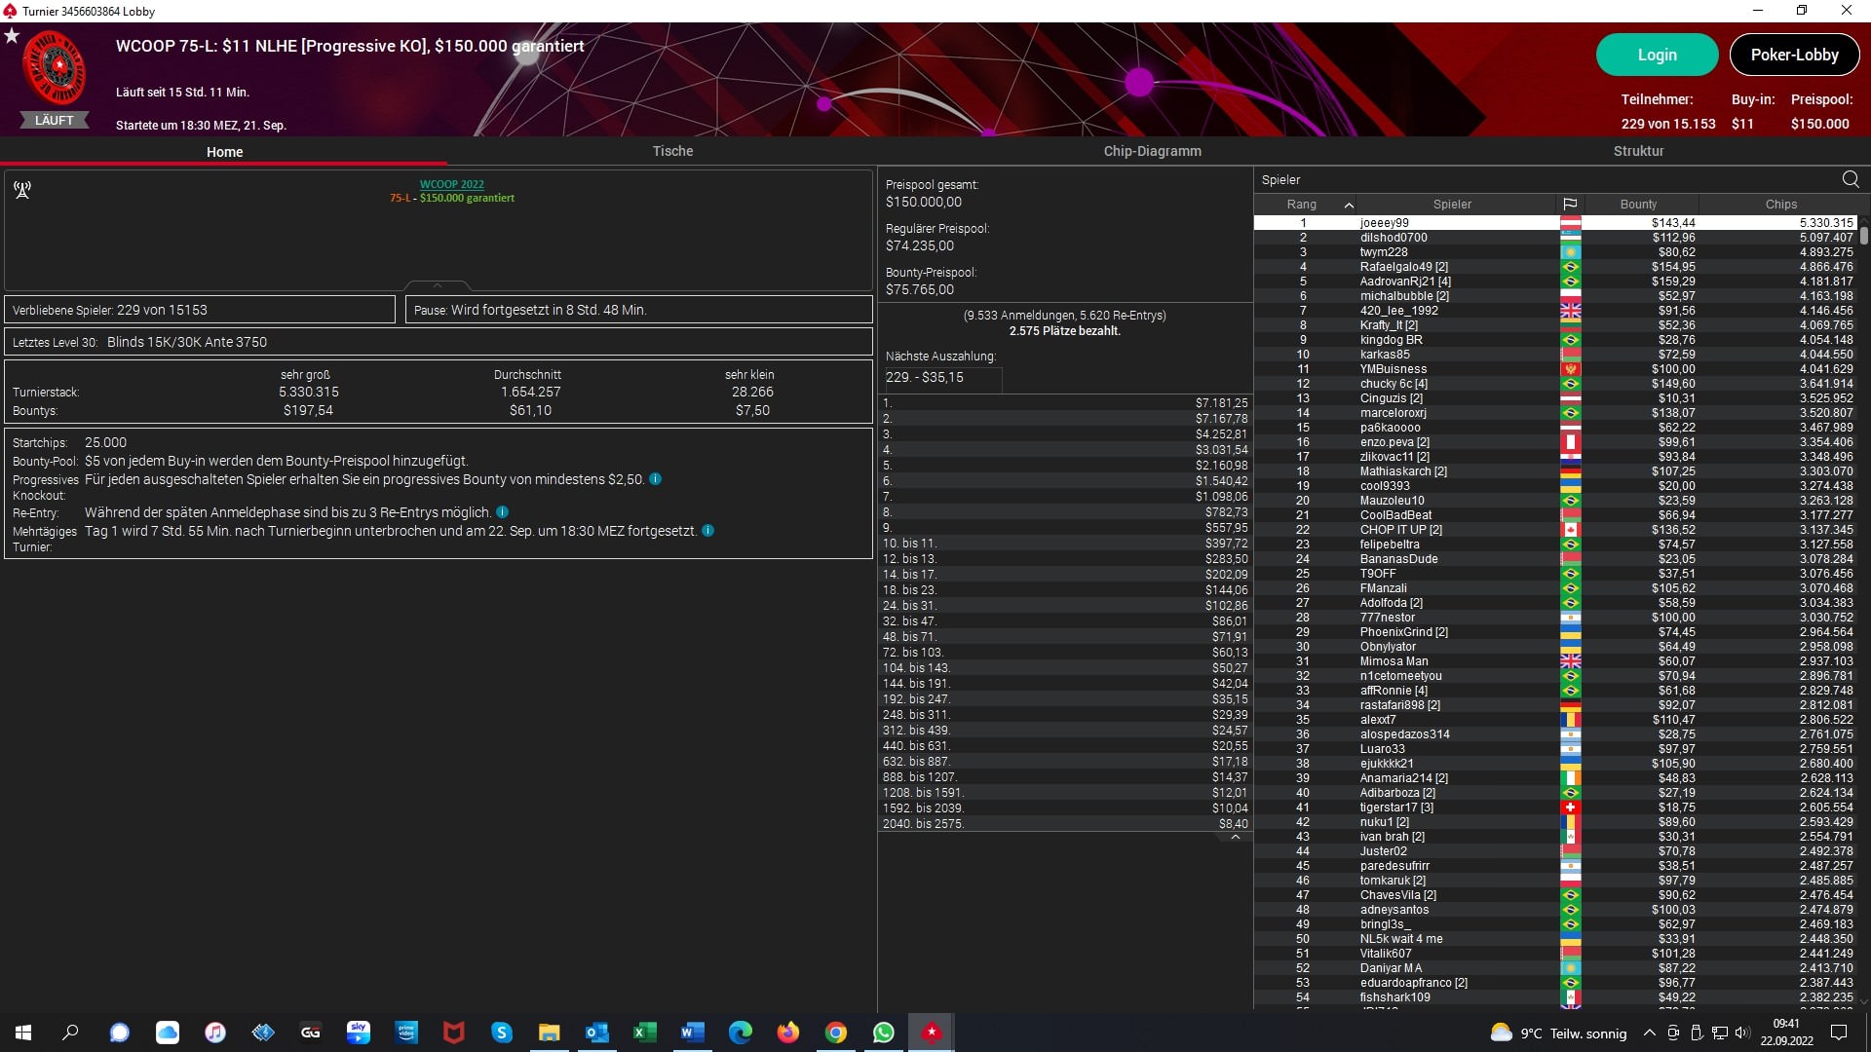Click the PokerStars tournament logo
The image size is (1871, 1052).
[55, 68]
